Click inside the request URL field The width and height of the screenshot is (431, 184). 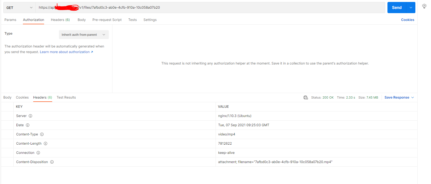coord(210,8)
